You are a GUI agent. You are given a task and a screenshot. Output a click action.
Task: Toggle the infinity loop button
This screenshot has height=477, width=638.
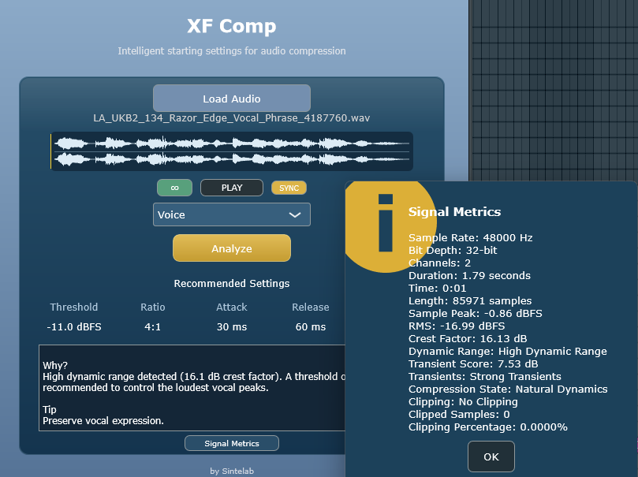tap(174, 188)
